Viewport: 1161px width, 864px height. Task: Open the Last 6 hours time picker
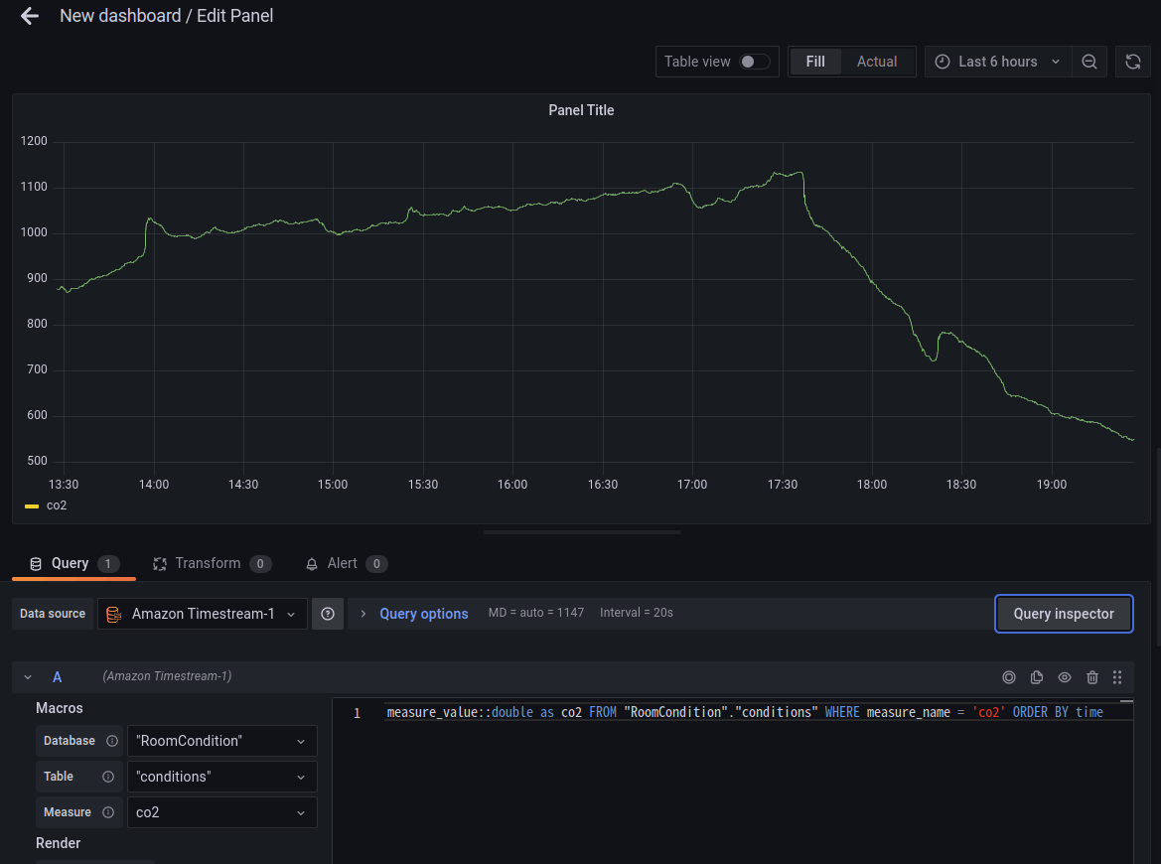pyautogui.click(x=997, y=62)
